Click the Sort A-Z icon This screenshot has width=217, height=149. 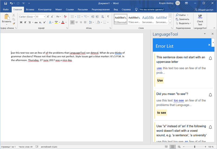pos(103,17)
